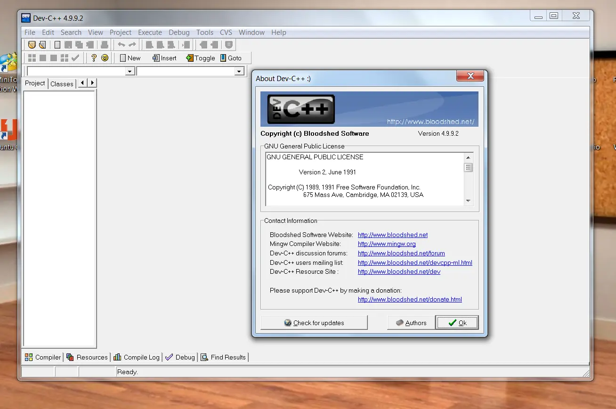
Task: Click the license text scroll down arrow
Action: click(x=468, y=201)
